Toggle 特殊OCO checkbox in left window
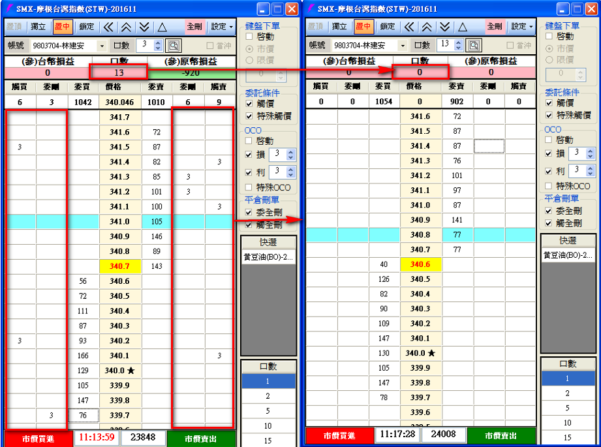The height and width of the screenshot is (447, 601). pyautogui.click(x=249, y=187)
